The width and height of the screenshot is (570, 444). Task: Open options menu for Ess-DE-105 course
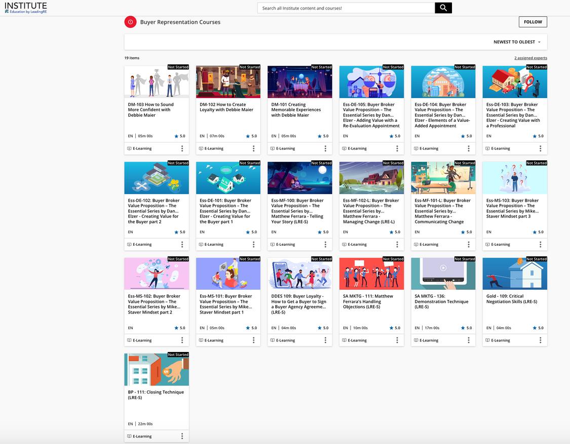[x=397, y=148]
